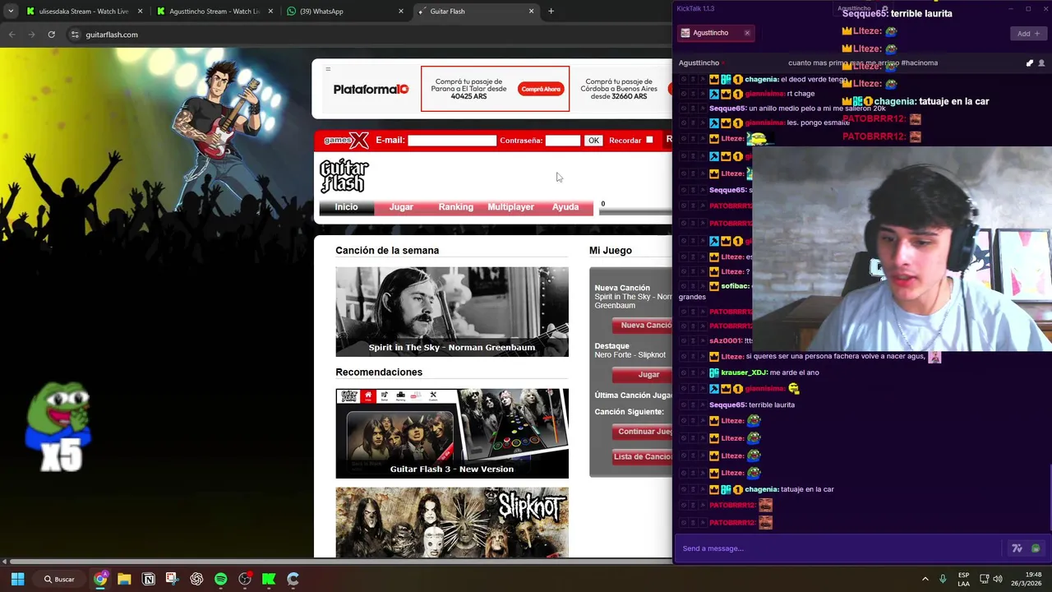Open the 7TV emote picker icon

click(x=1017, y=548)
